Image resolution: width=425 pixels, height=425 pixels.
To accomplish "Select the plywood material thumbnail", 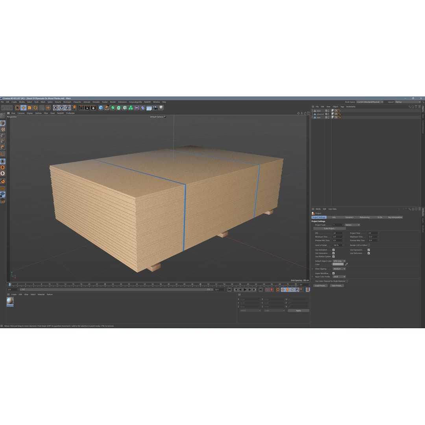I will coord(10,301).
